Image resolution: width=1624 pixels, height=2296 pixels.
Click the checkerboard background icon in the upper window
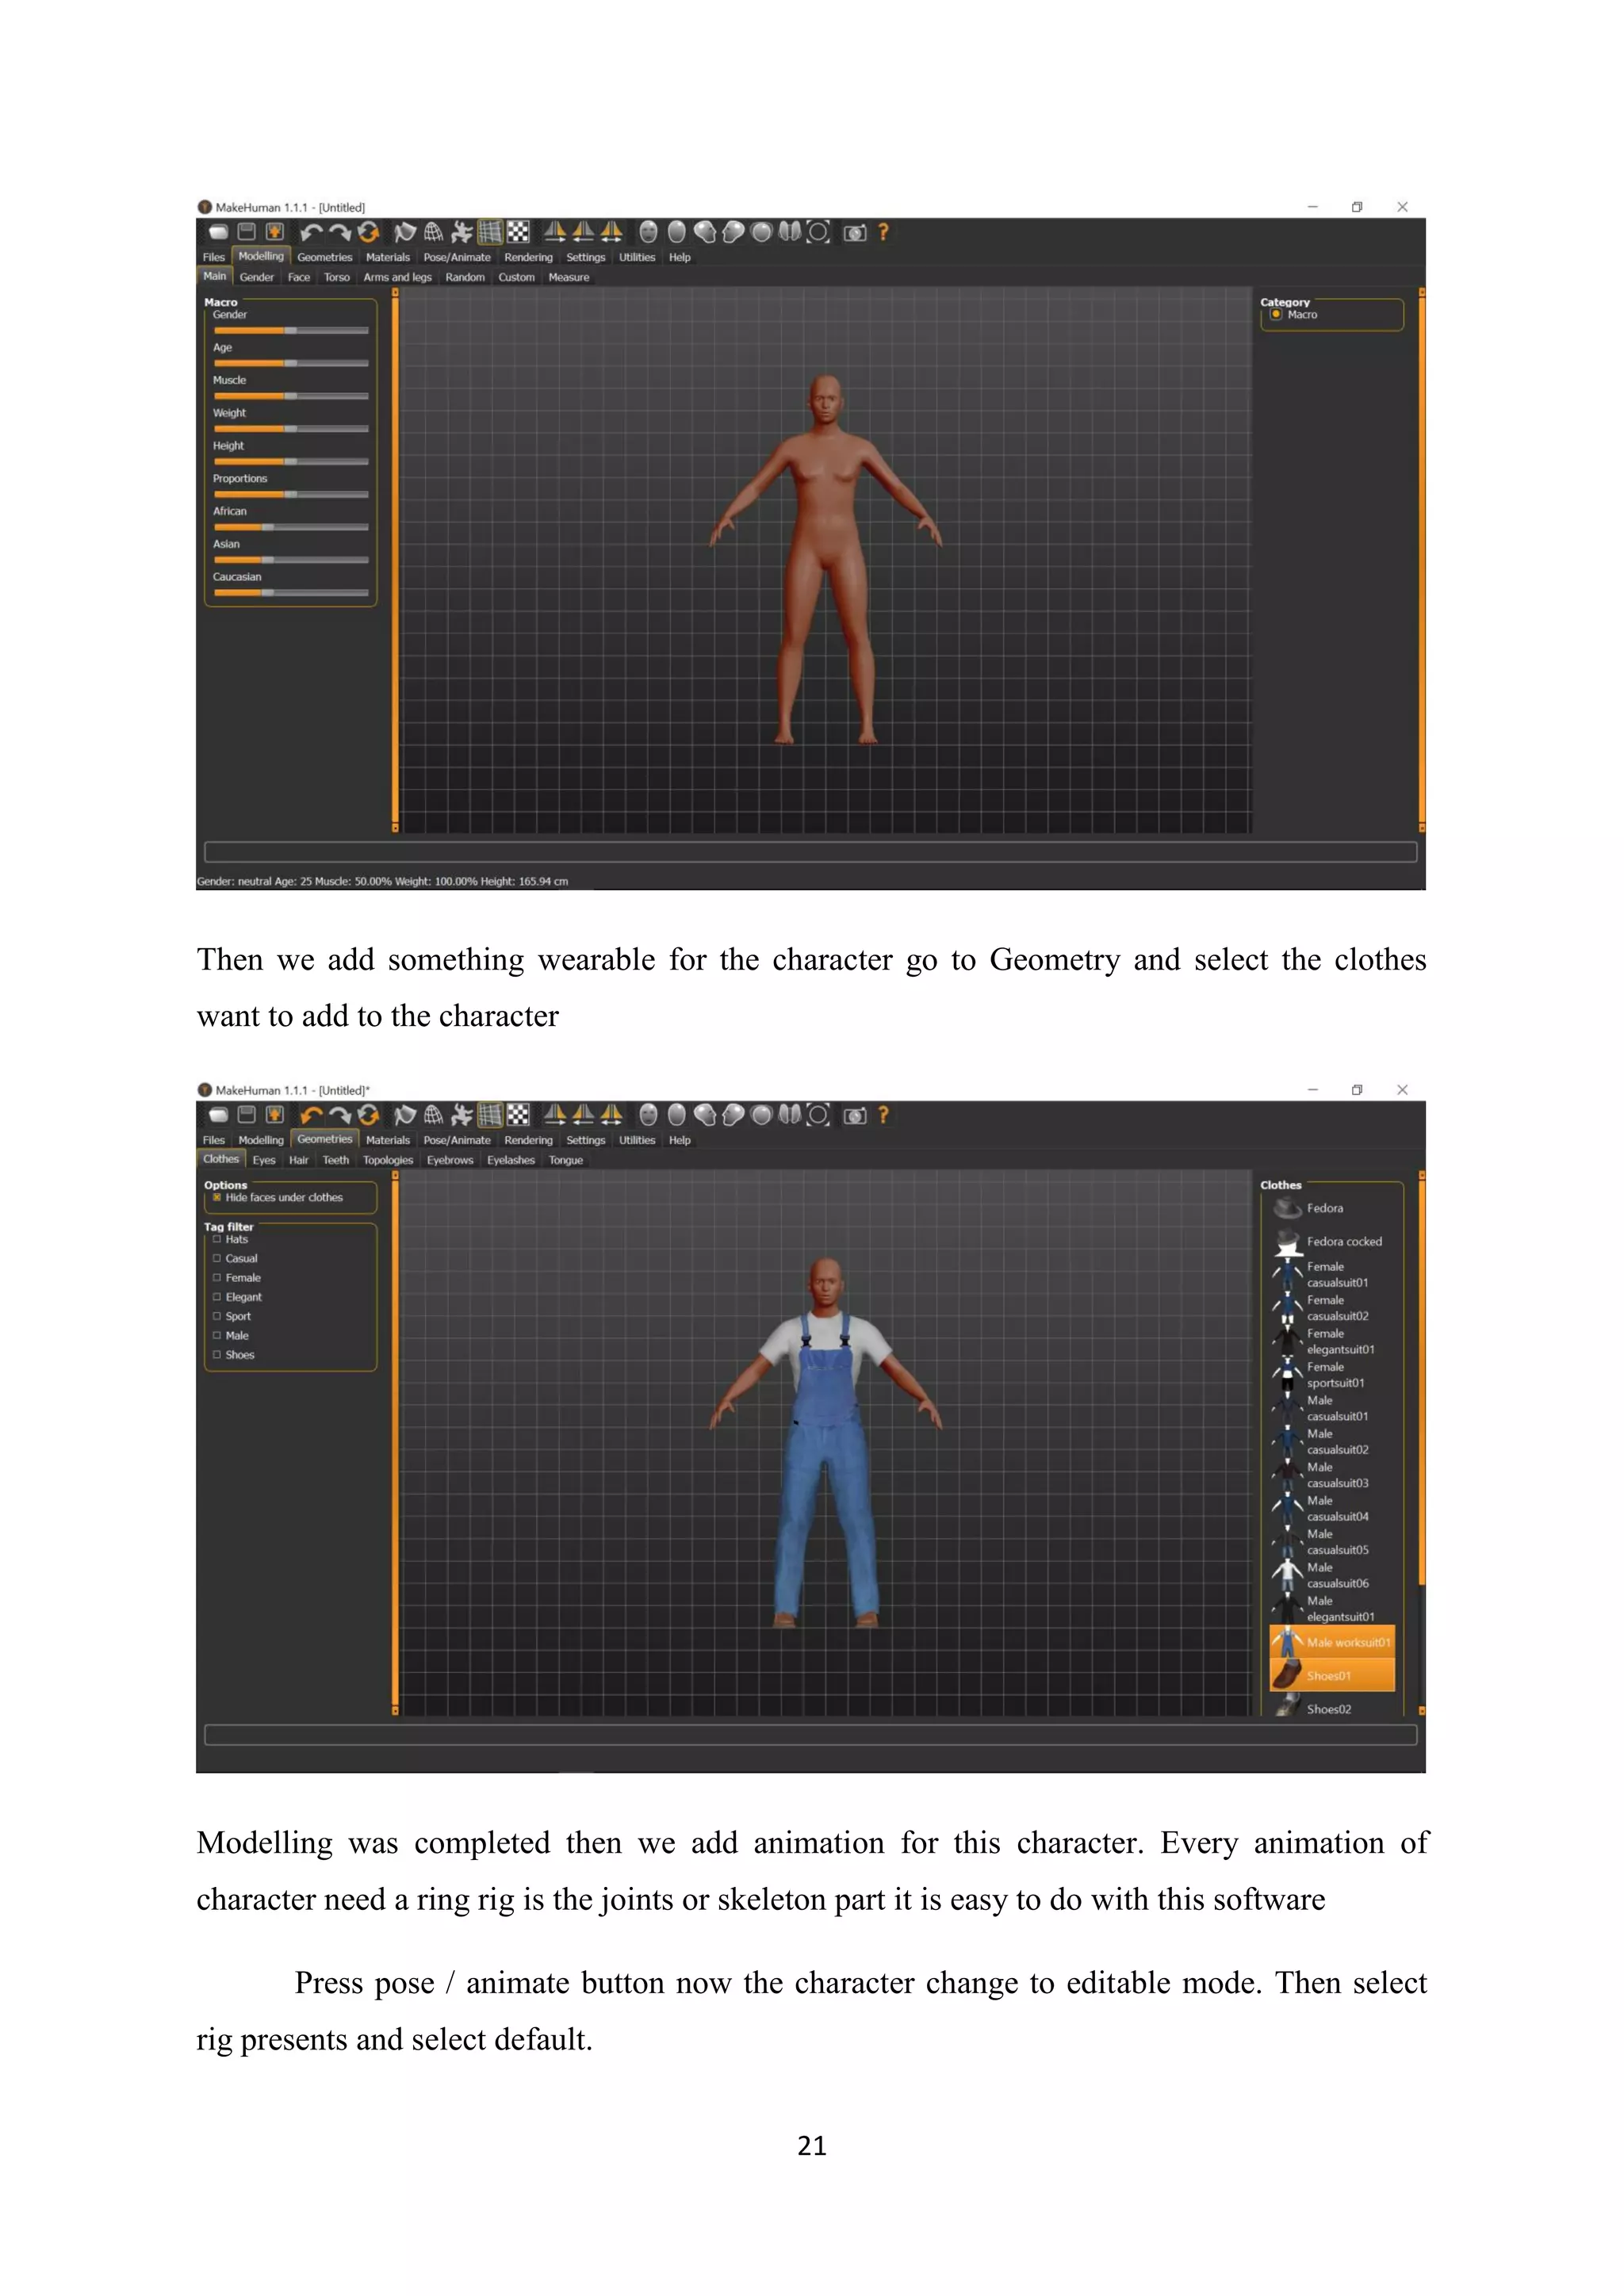518,232
